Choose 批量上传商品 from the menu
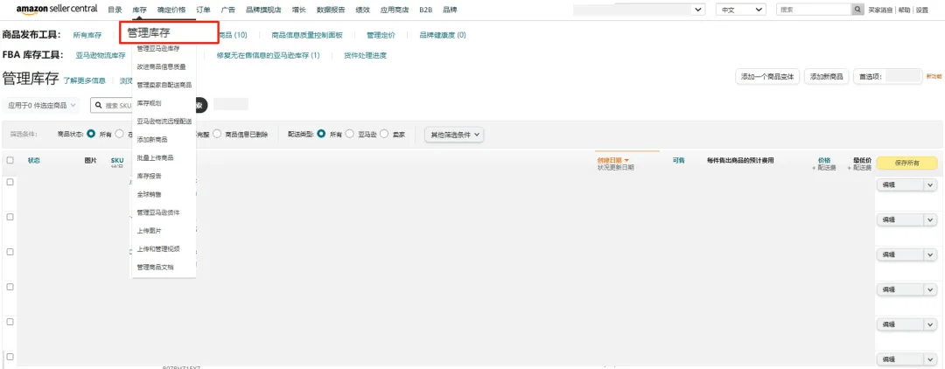Screen dimensions: 945x369 click(x=155, y=157)
